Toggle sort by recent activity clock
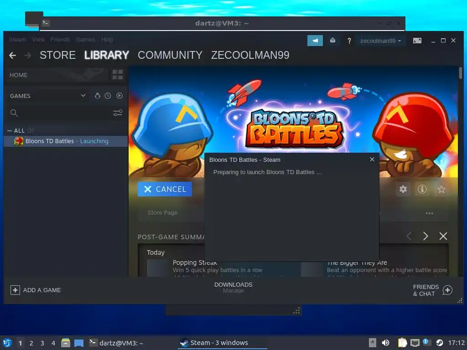Screen dimensions: 467x350 coord(108,96)
